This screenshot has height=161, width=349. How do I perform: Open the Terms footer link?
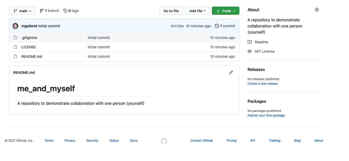click(49, 141)
